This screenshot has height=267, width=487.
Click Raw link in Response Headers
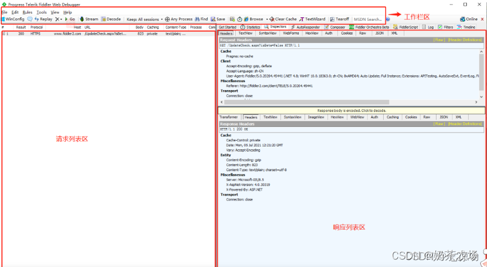coord(439,123)
